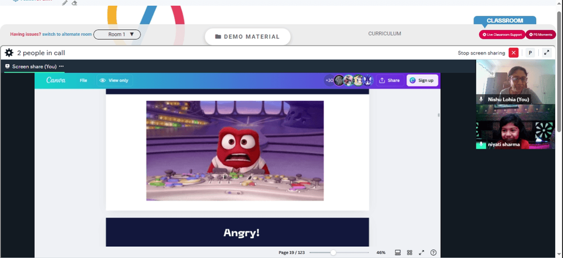Click switch to alternate room link
Screen dimensions: 563x258
pos(67,34)
